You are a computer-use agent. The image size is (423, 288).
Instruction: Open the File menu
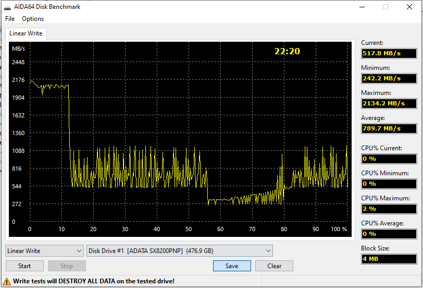click(10, 19)
